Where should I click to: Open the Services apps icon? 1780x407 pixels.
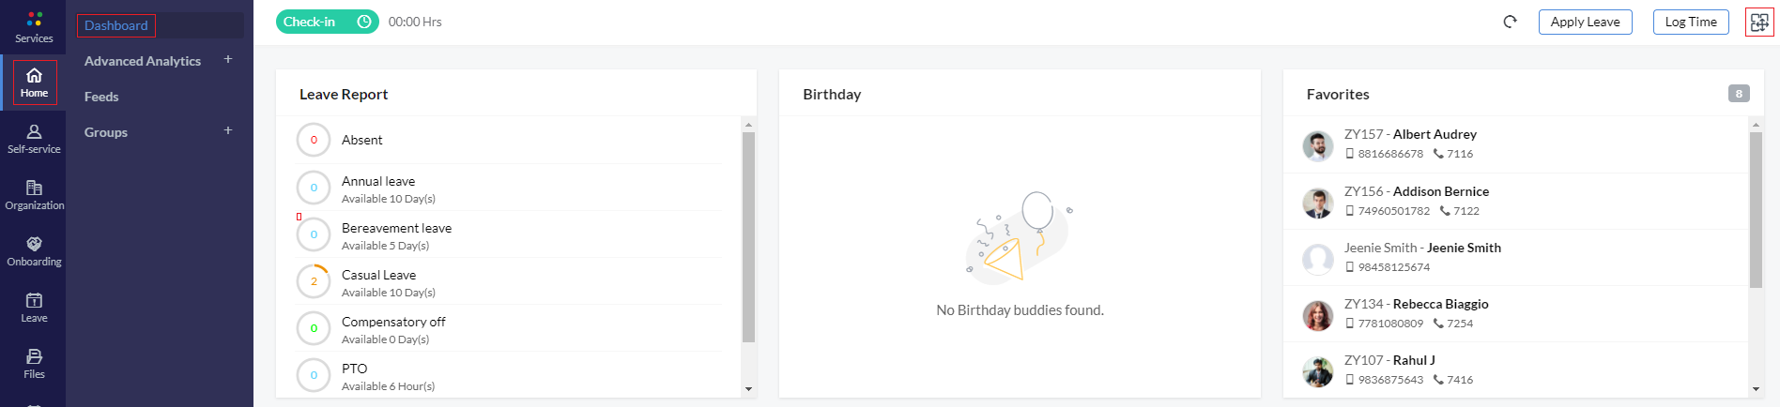pyautogui.click(x=34, y=19)
